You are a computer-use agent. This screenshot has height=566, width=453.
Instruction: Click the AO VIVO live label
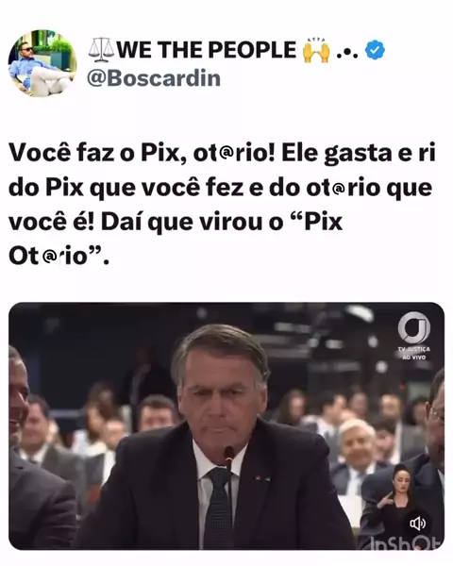414,358
